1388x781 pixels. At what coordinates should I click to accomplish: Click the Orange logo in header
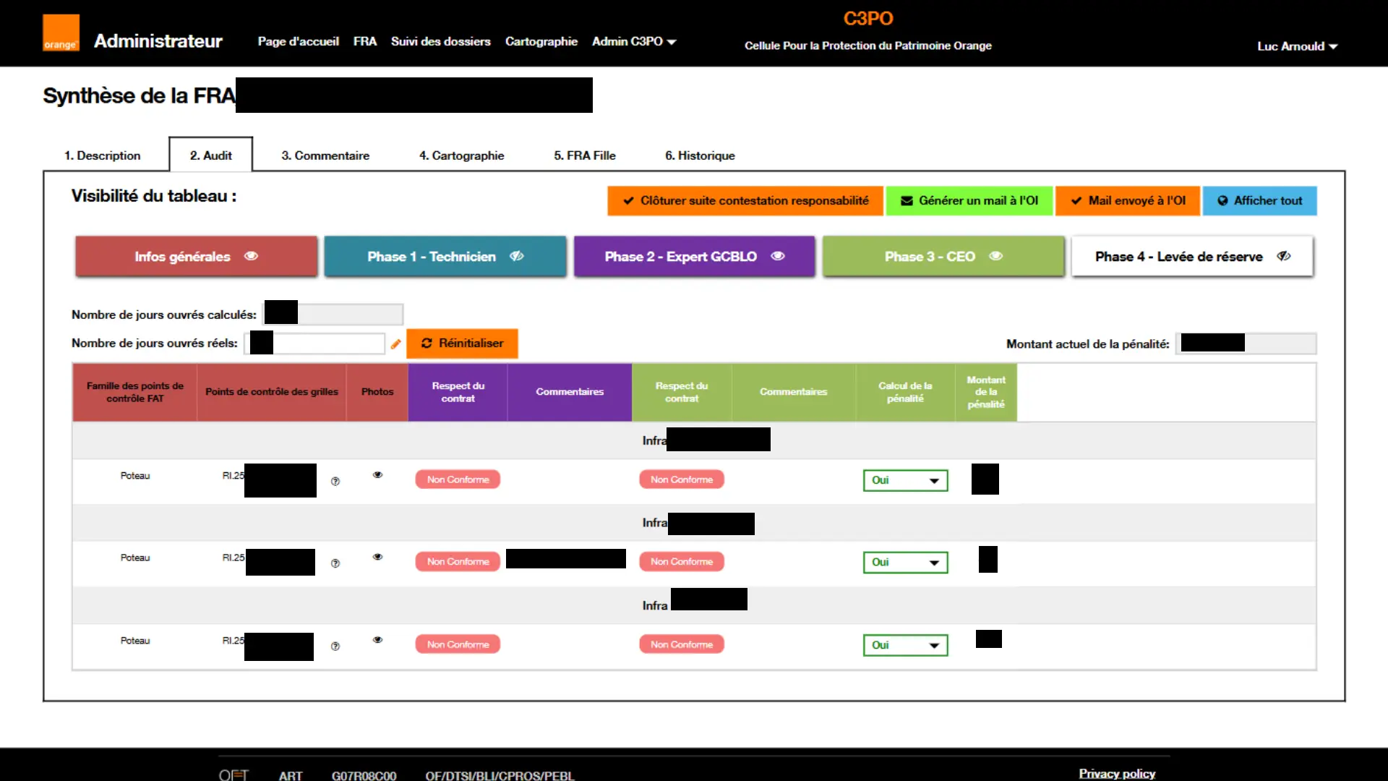point(61,33)
